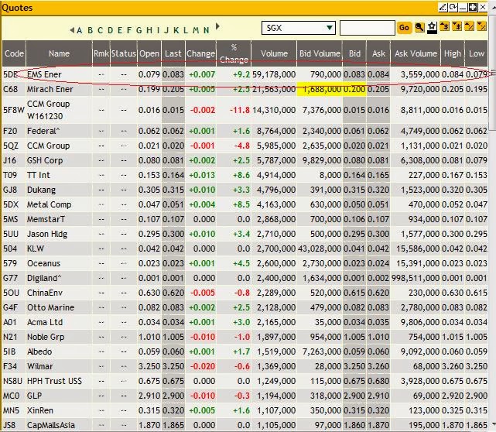This screenshot has width=496, height=432.
Task: Select the ChinaEnv stock name
Action: tap(45, 293)
